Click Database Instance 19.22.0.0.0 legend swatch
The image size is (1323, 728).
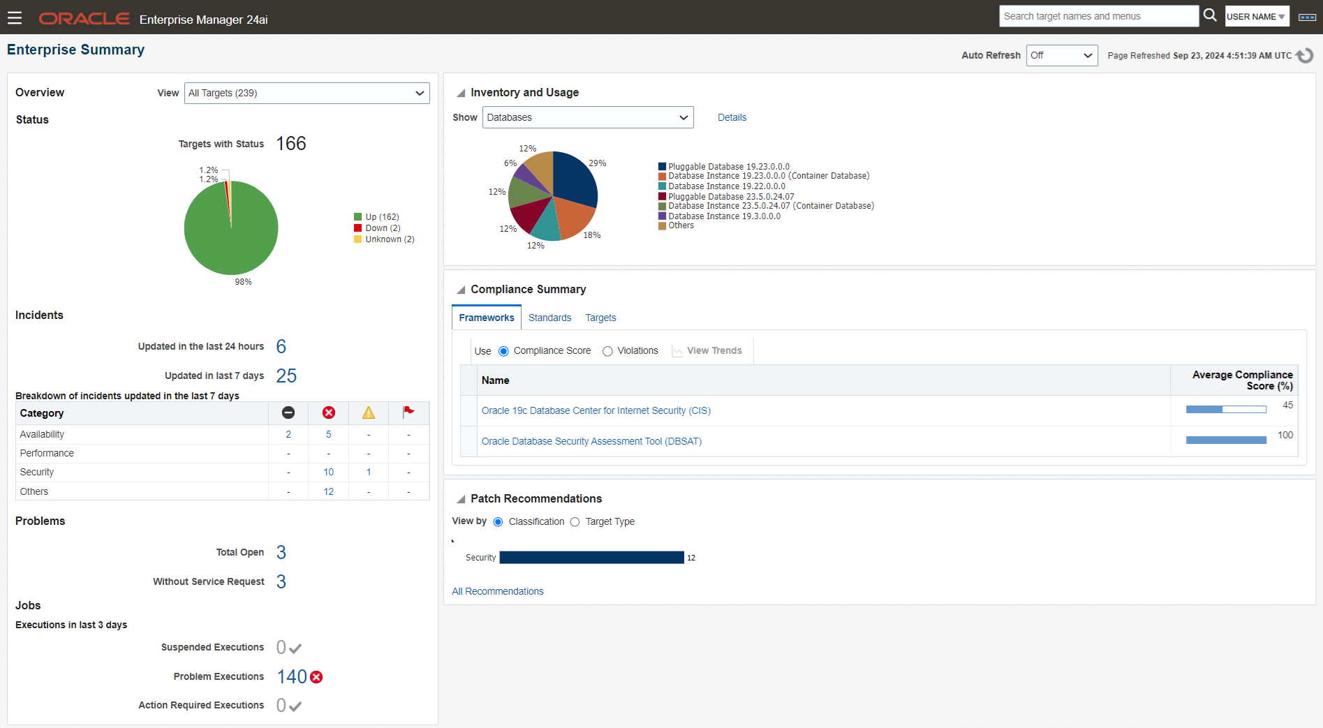pos(662,186)
